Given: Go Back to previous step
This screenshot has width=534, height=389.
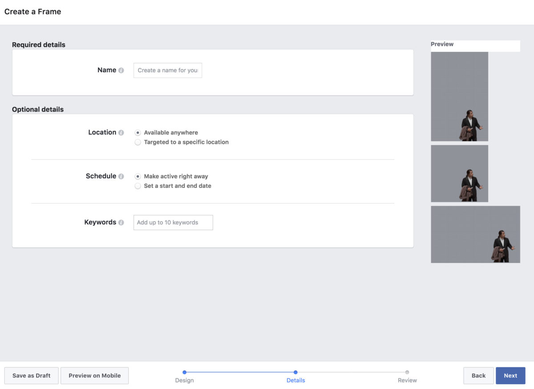Looking at the screenshot, I should click(478, 376).
